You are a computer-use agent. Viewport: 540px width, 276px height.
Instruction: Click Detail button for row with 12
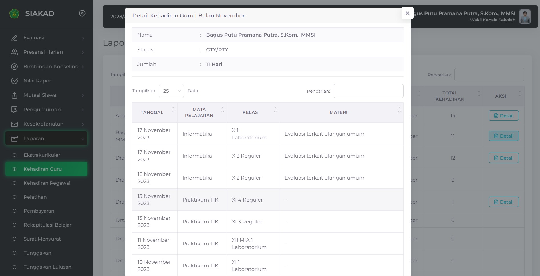(x=503, y=158)
